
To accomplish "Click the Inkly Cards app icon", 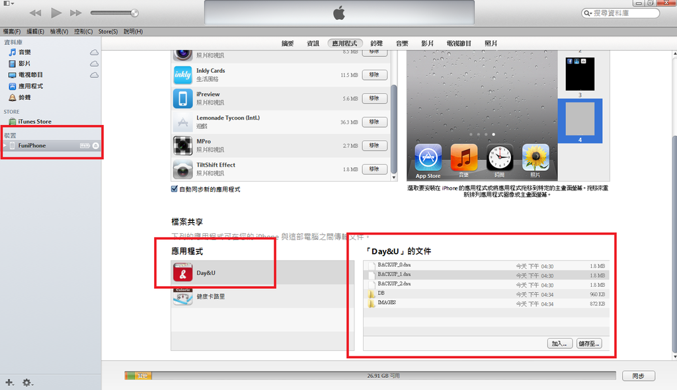I will (x=182, y=75).
